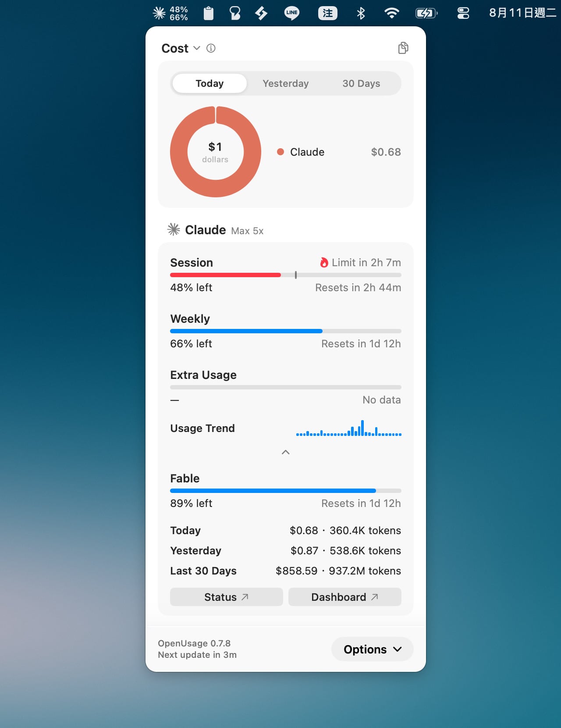Click the "Limit in 2h 7m" text

[x=366, y=262]
